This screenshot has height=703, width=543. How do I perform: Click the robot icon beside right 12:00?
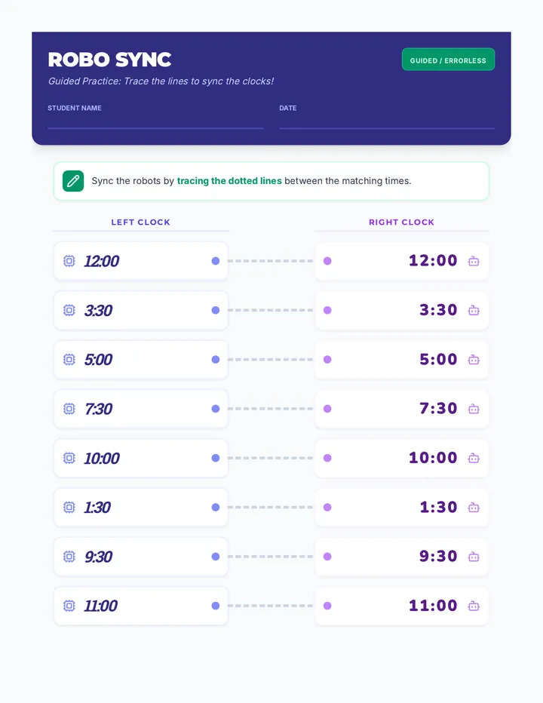(474, 261)
